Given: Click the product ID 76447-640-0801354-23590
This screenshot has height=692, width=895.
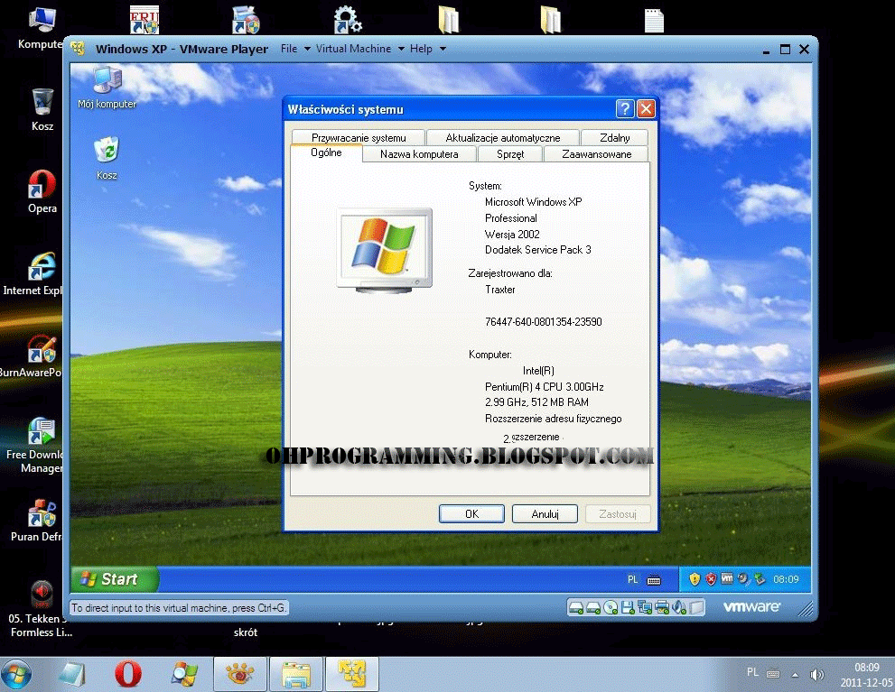Looking at the screenshot, I should [544, 322].
